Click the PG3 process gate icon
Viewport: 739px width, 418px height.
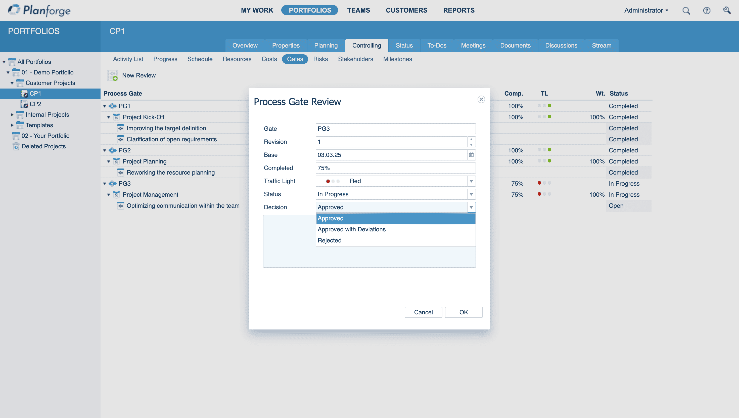click(112, 183)
